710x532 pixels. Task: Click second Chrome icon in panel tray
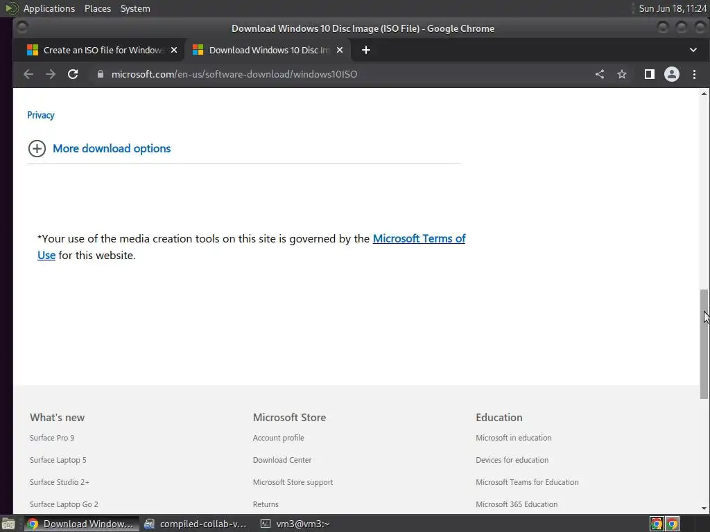[673, 524]
